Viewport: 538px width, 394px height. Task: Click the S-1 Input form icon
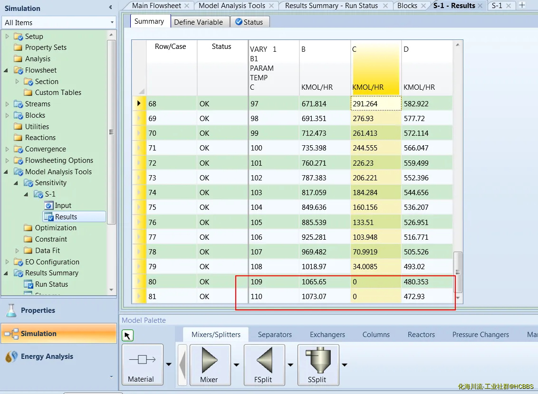click(x=49, y=206)
